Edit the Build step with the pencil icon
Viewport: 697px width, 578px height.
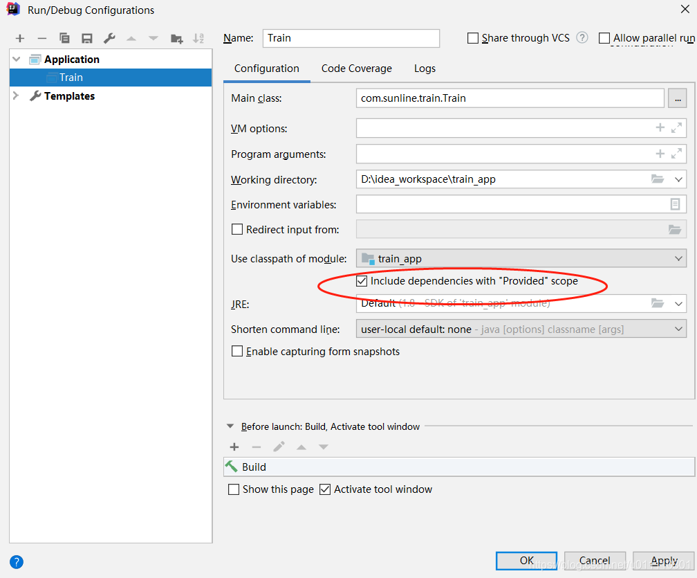point(279,446)
